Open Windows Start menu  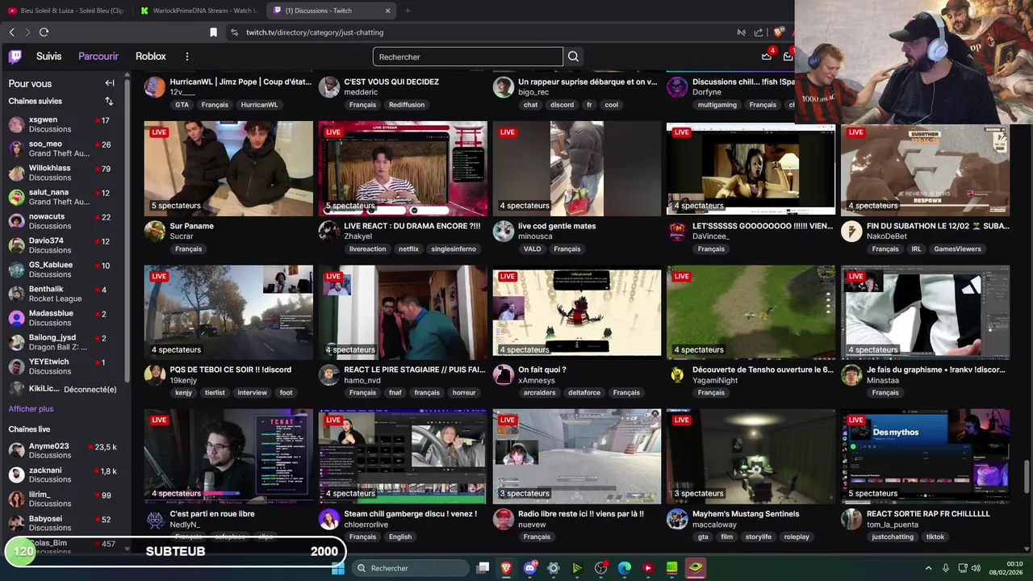[x=337, y=568]
